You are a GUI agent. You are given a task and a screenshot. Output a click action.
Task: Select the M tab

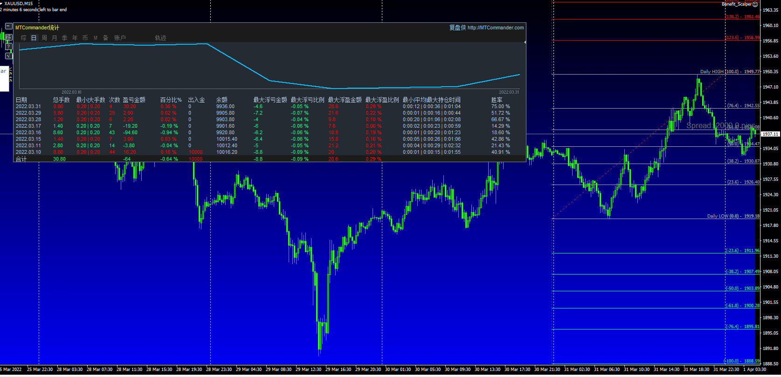[x=96, y=38]
